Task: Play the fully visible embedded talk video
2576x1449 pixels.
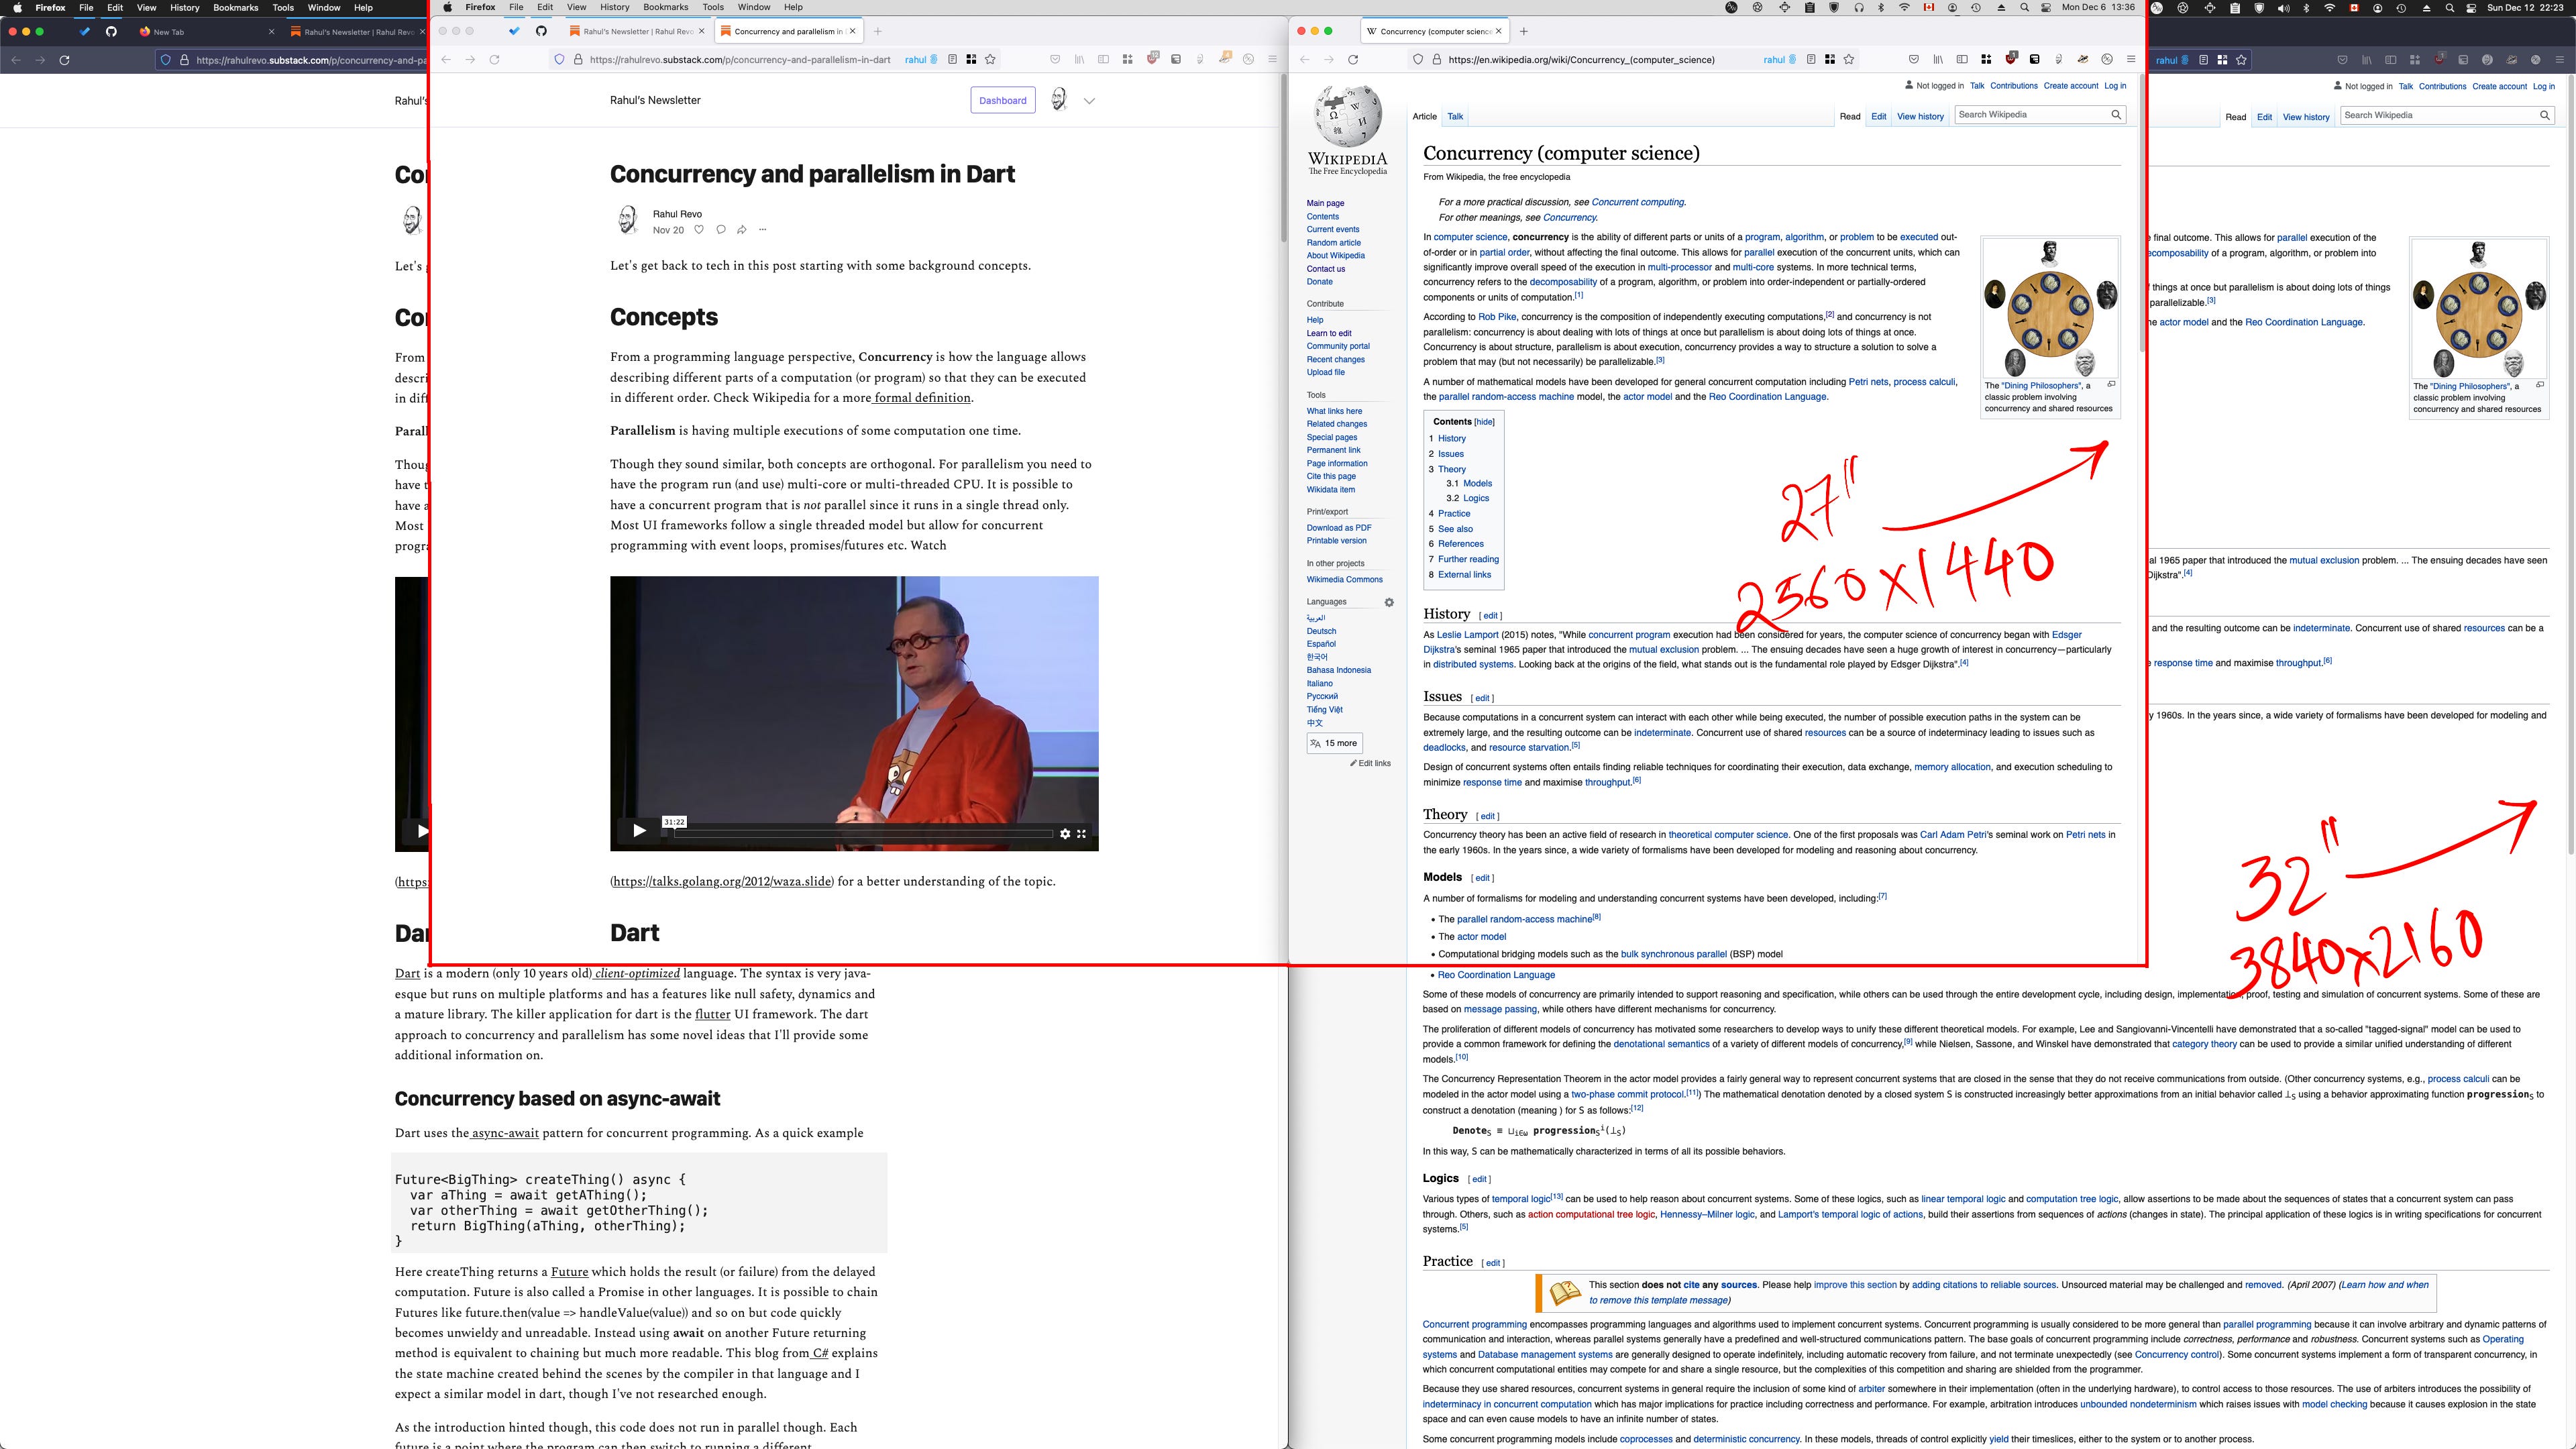Action: click(x=639, y=831)
